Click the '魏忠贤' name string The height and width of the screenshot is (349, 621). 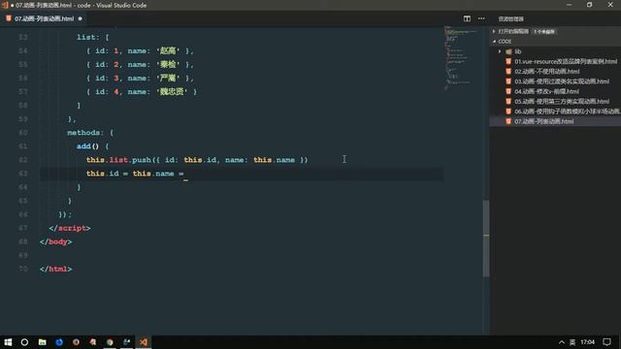(x=172, y=92)
